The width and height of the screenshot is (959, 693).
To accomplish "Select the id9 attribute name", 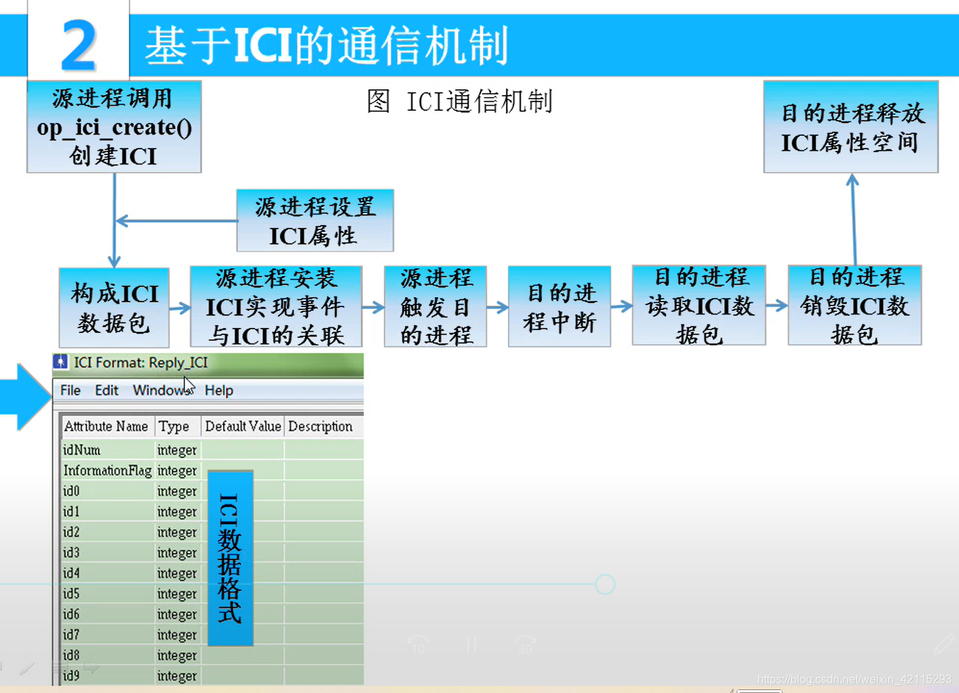I will (x=71, y=676).
